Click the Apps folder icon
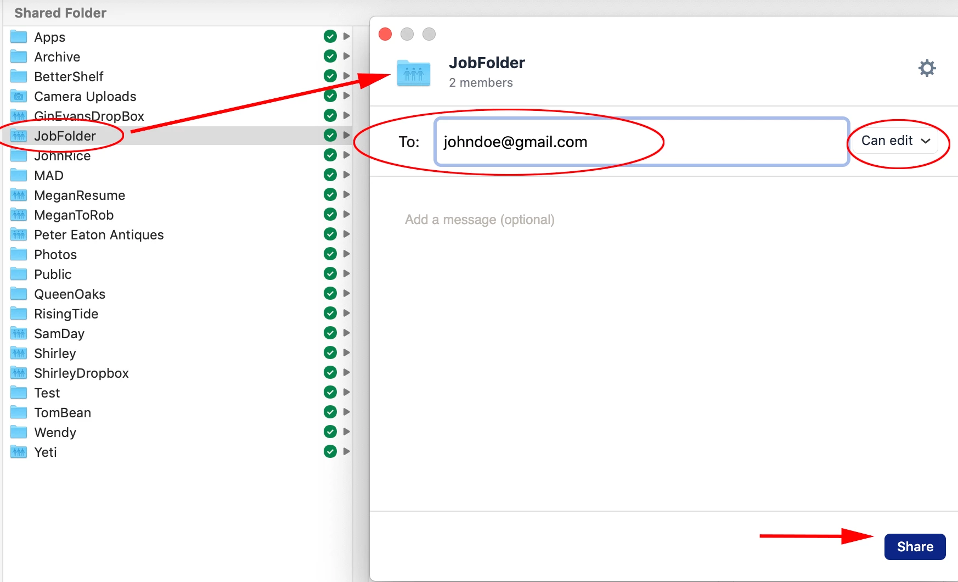958x582 pixels. coord(19,37)
